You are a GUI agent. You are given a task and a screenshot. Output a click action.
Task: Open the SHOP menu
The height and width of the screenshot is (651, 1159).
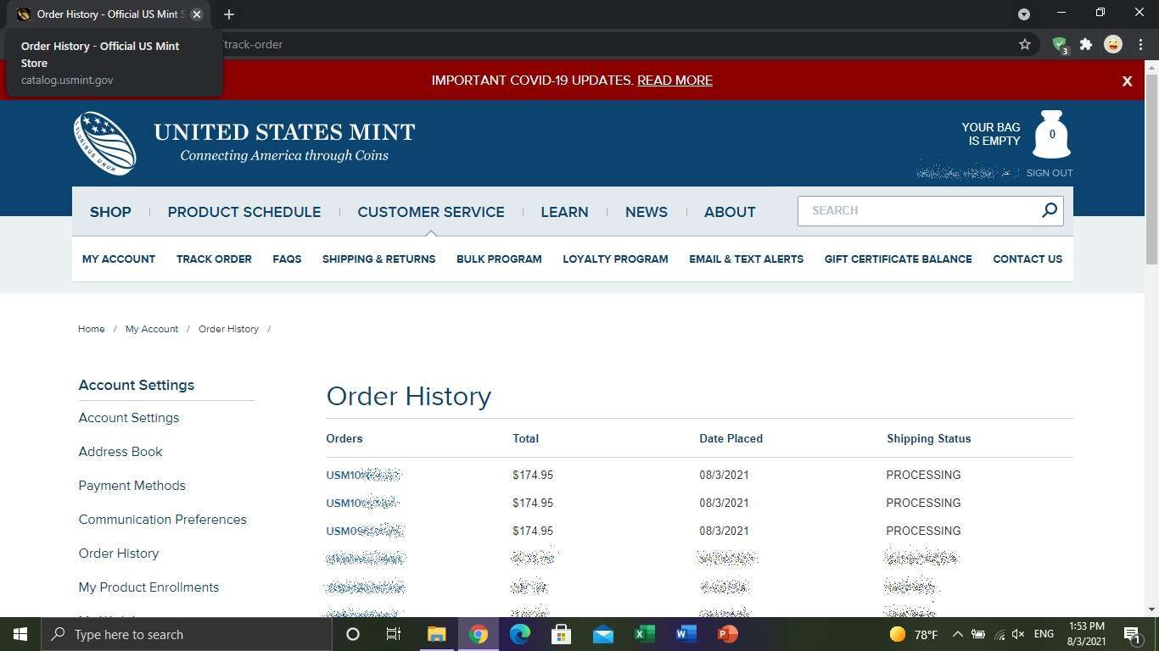point(110,212)
